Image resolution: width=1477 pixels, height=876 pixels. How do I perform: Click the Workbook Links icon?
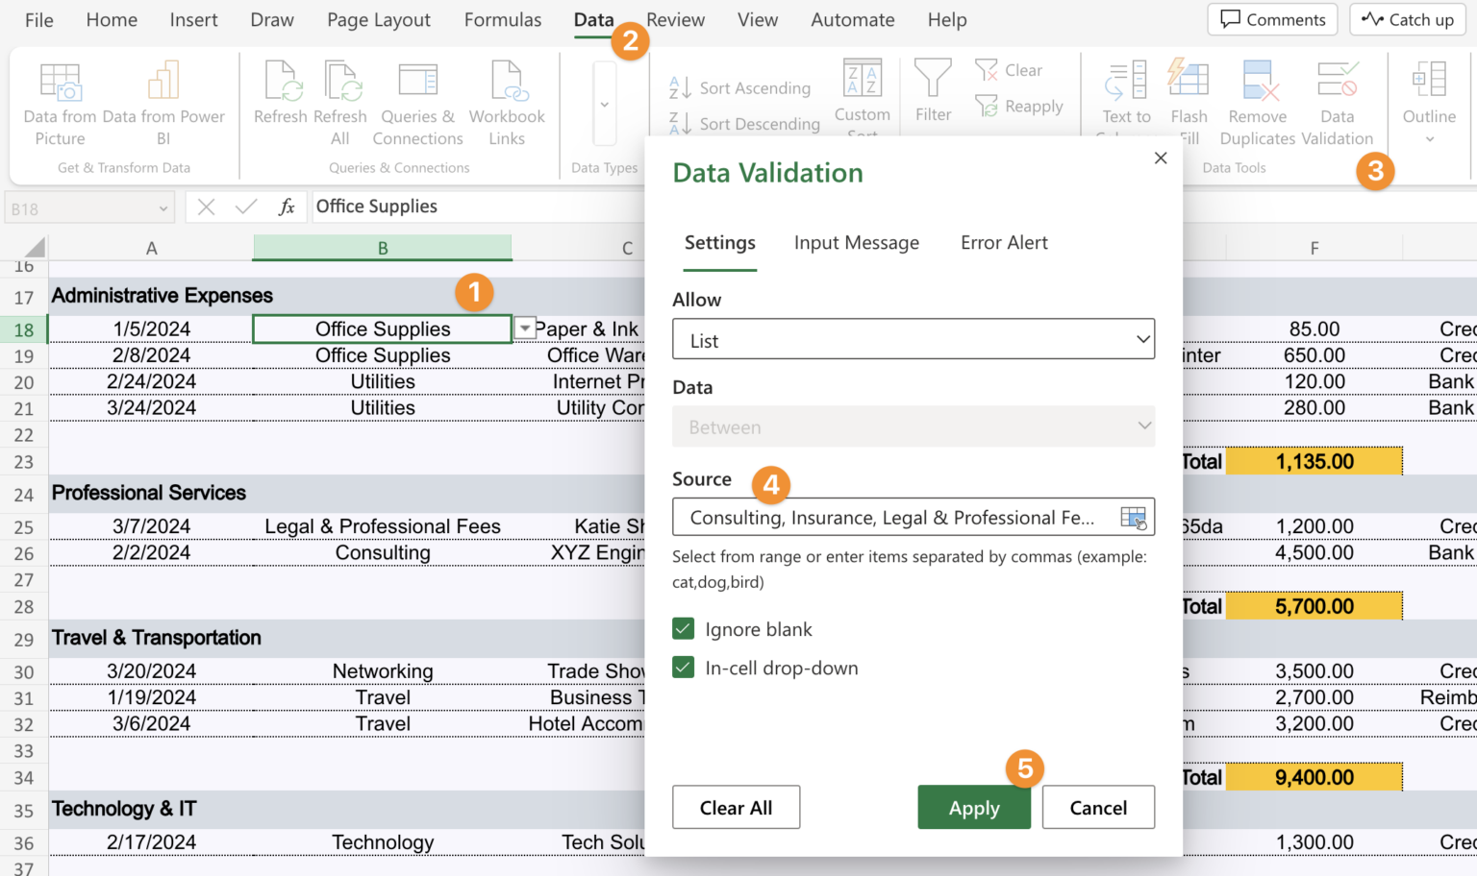pos(507,100)
